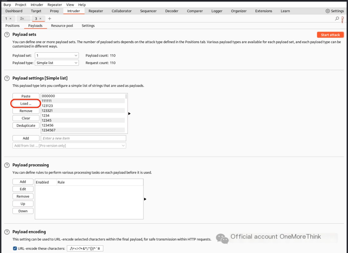Open the Burp menu
Viewport: 348px width, 253px height.
[x=7, y=5]
